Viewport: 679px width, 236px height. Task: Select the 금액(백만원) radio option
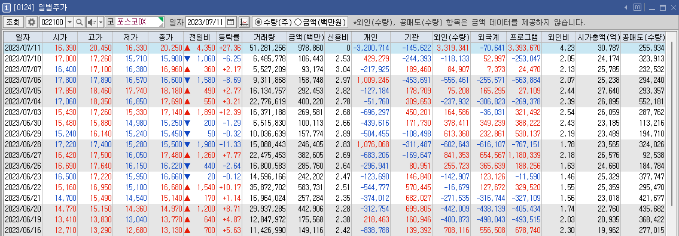(320, 21)
